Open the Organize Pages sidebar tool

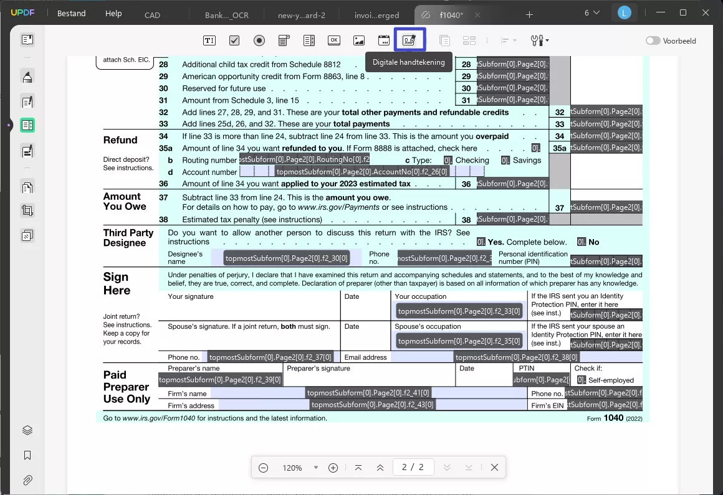[27, 187]
